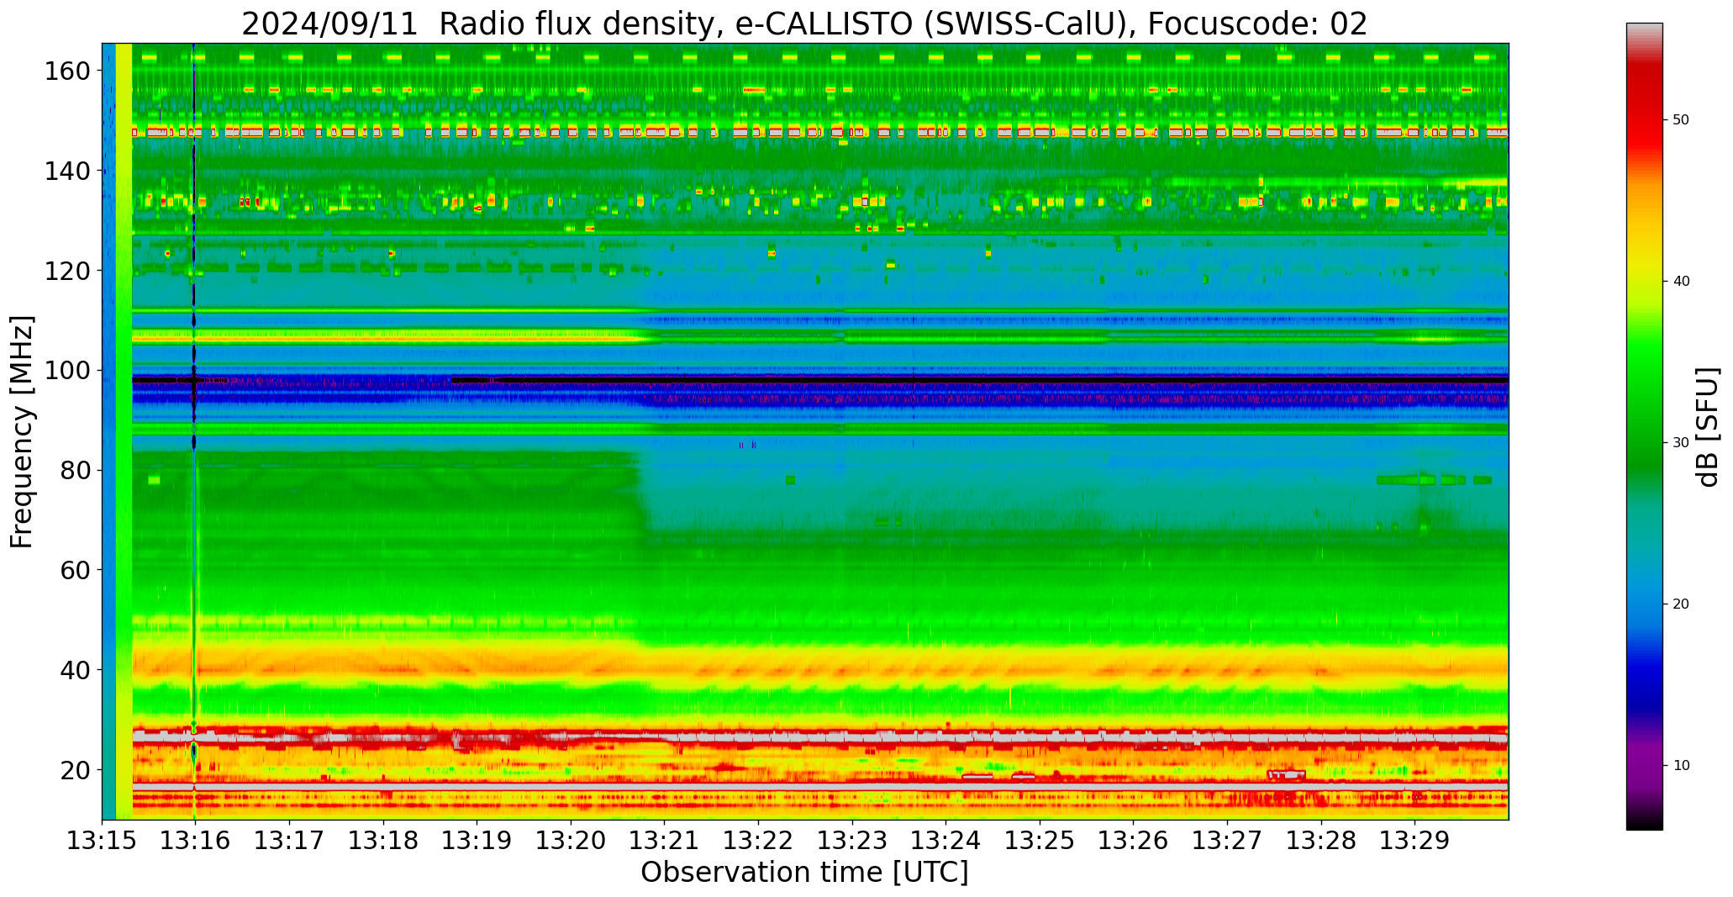Click the colorbar tick label 20
Screen dimensions: 1733x897
point(1681,604)
